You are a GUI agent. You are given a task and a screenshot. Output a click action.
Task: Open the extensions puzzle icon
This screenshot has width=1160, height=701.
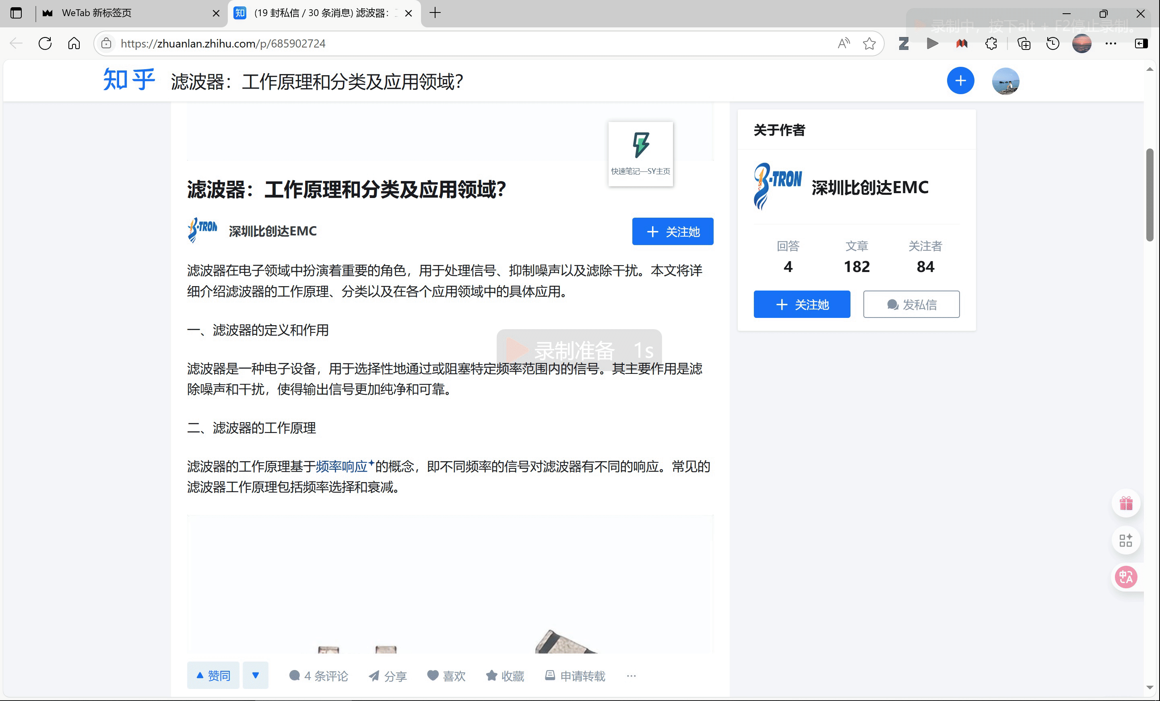(991, 43)
